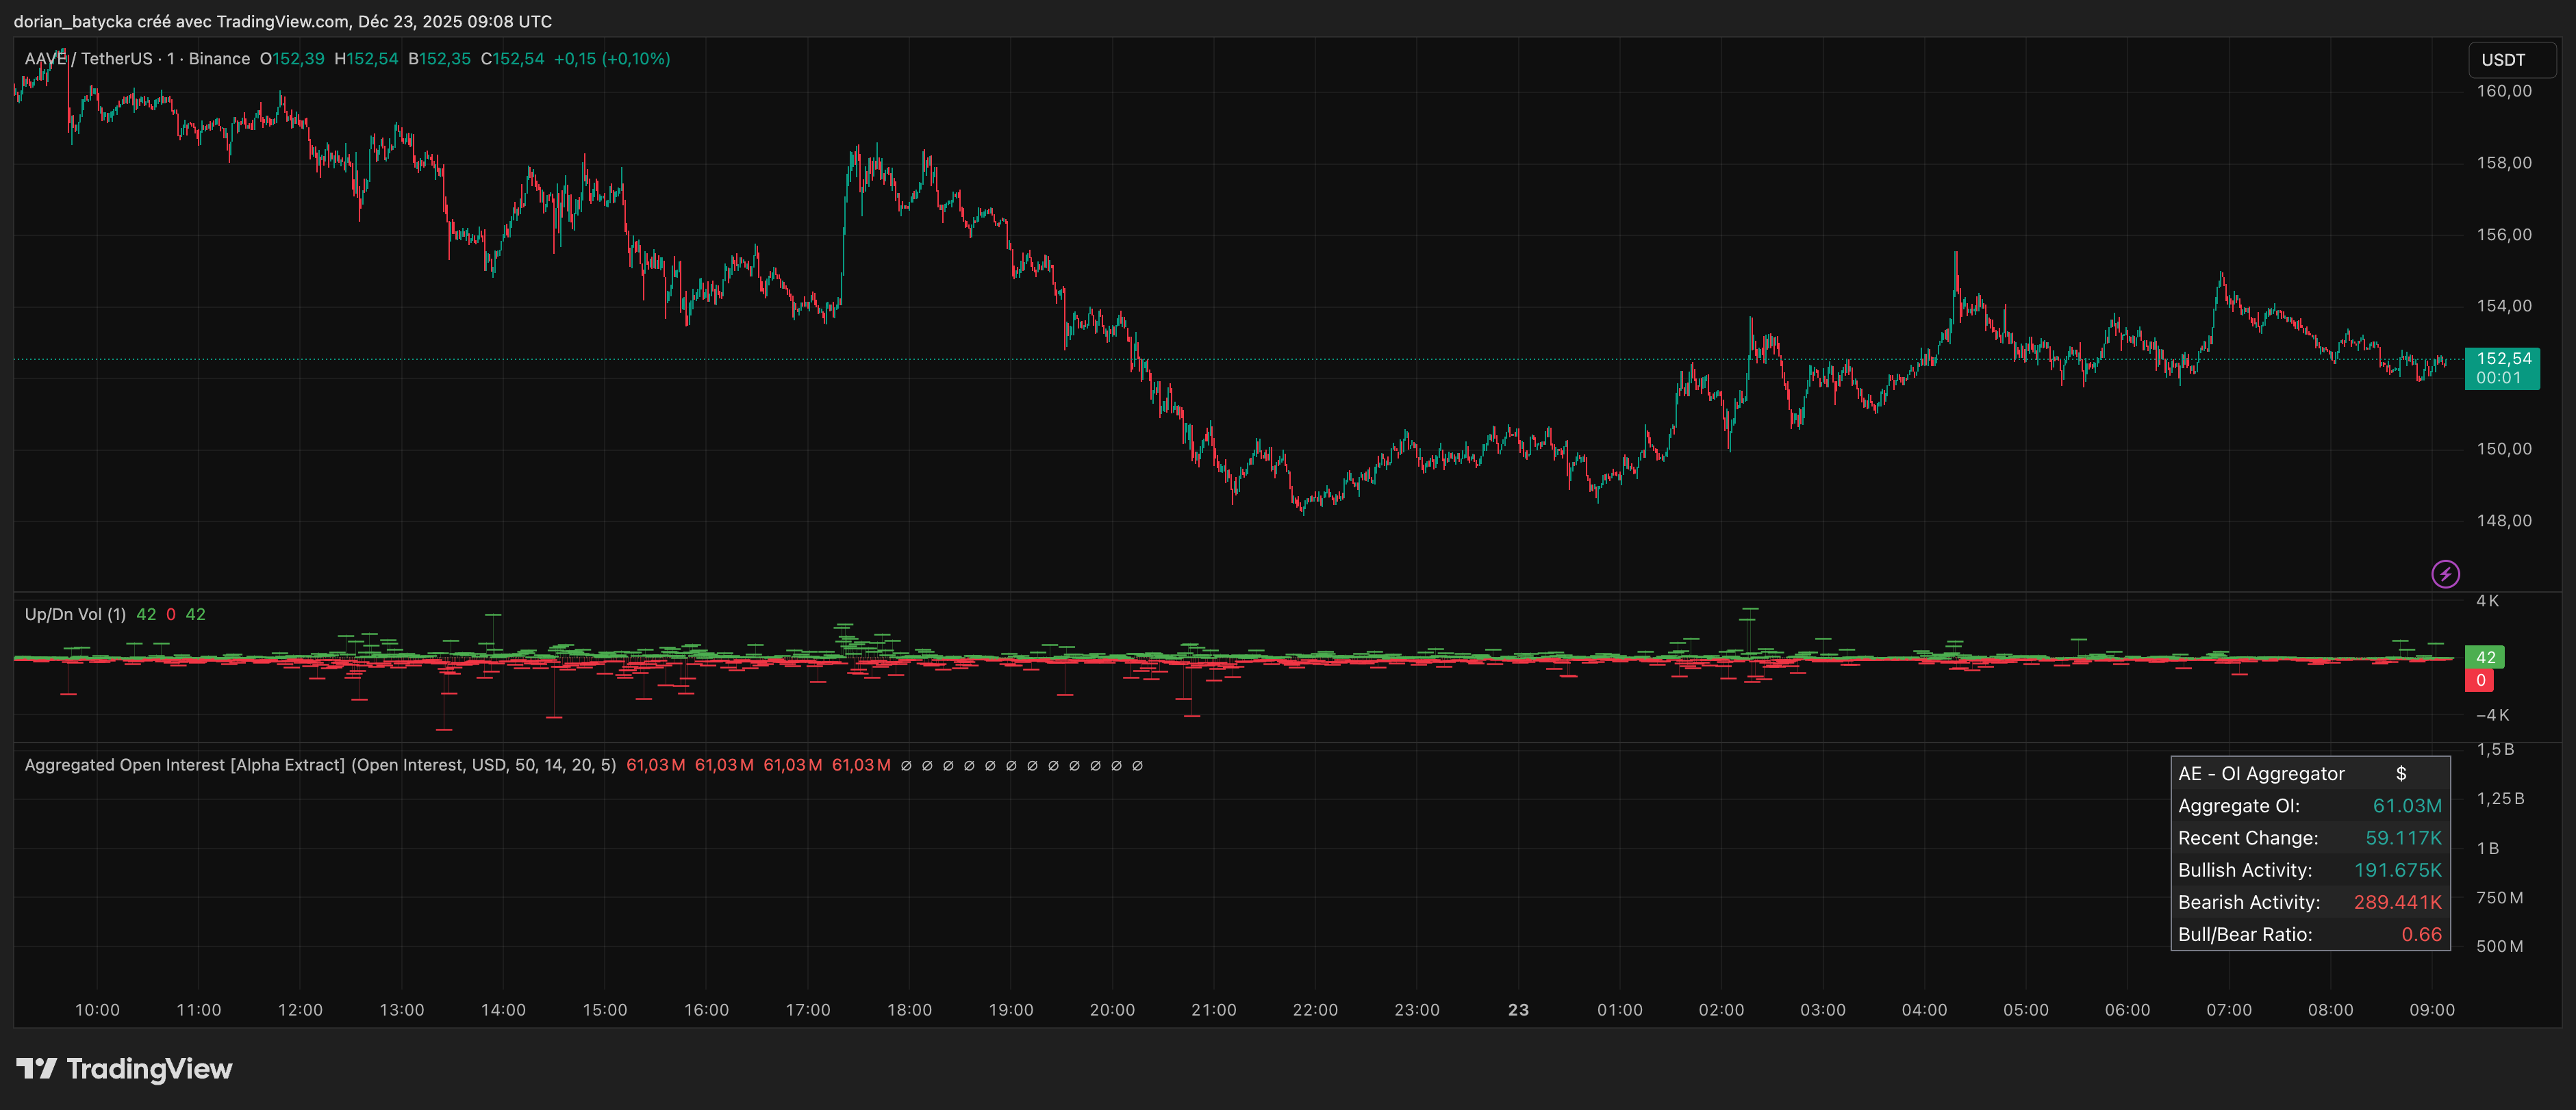This screenshot has width=2576, height=1110.
Task: Click the 160,00 price scale label
Action: click(2503, 91)
